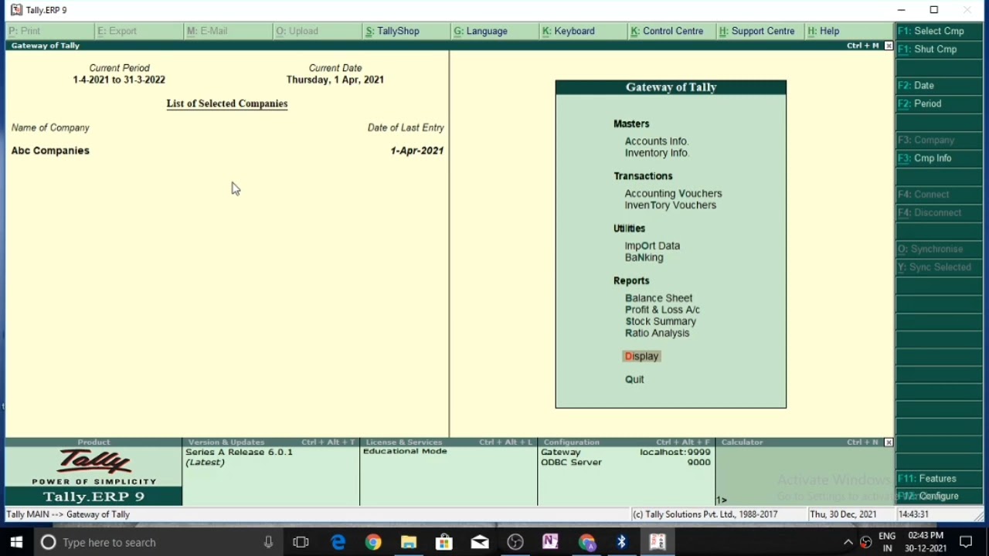The image size is (989, 556).
Task: Click F11: Features button
Action: click(x=939, y=479)
